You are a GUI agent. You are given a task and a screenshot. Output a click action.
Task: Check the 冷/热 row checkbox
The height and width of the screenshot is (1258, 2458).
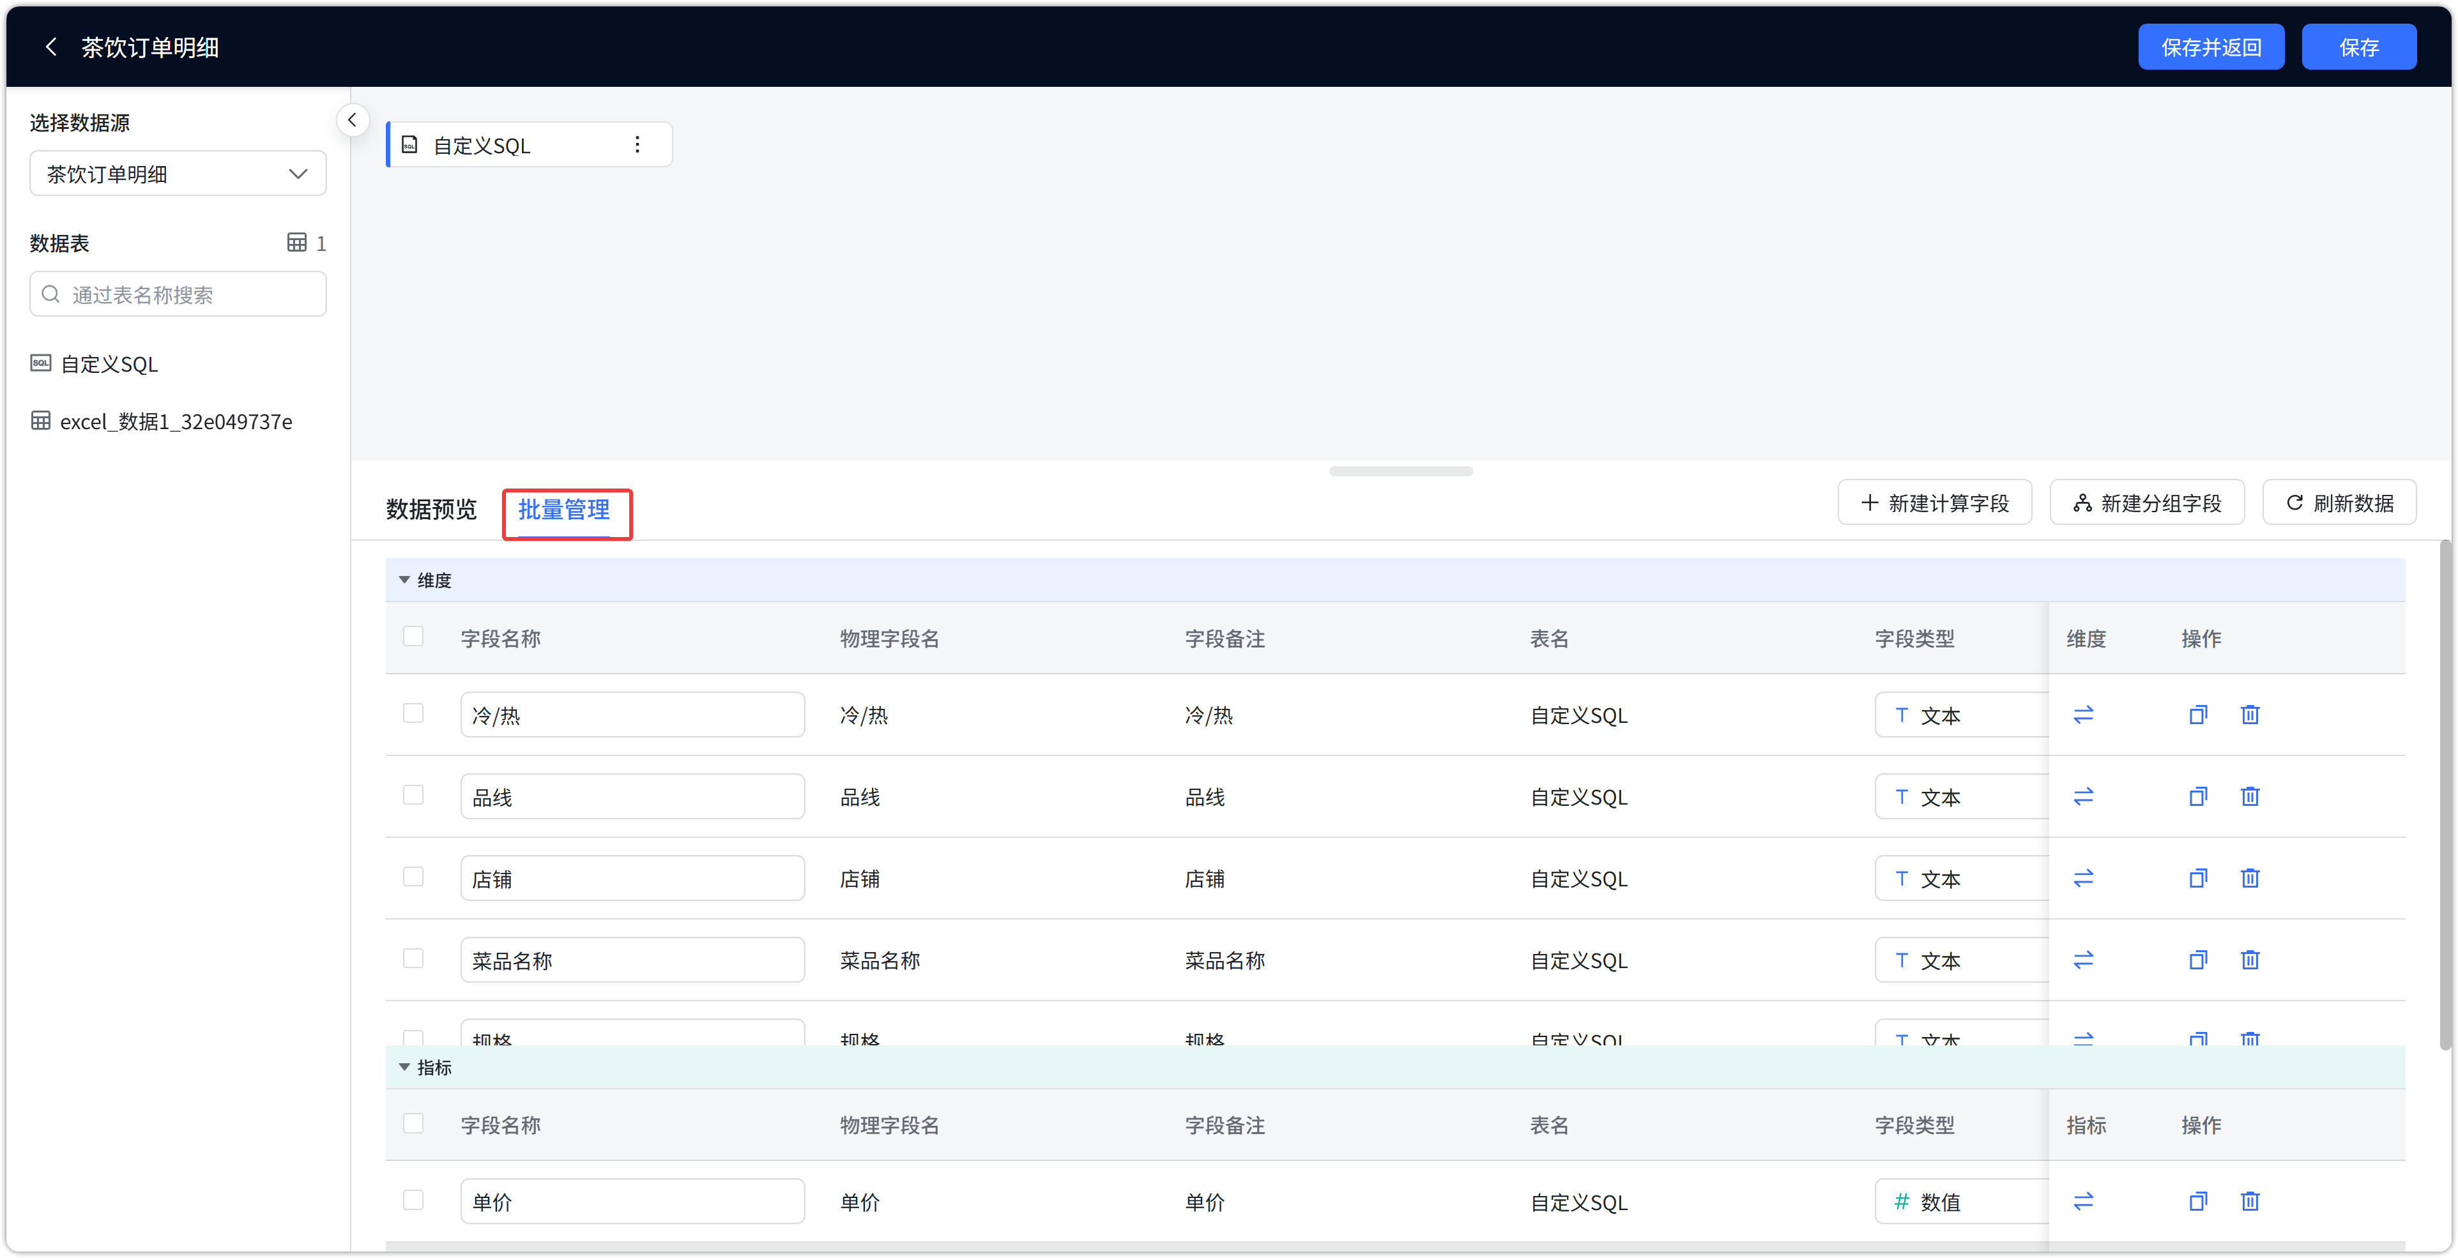[413, 715]
